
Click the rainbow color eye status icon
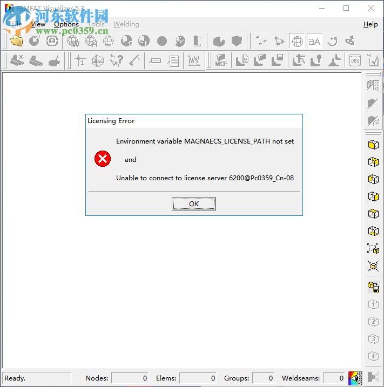(355, 378)
